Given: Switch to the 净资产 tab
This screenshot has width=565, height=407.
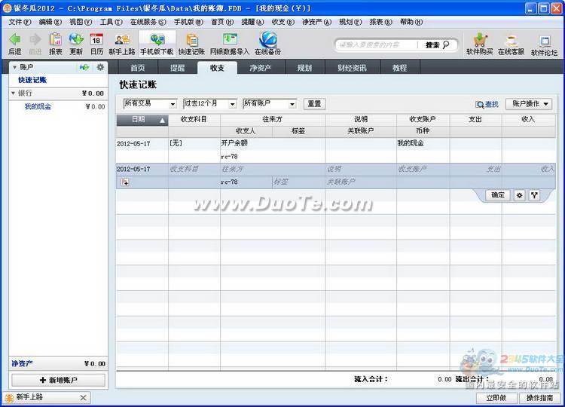Looking at the screenshot, I should 260,68.
